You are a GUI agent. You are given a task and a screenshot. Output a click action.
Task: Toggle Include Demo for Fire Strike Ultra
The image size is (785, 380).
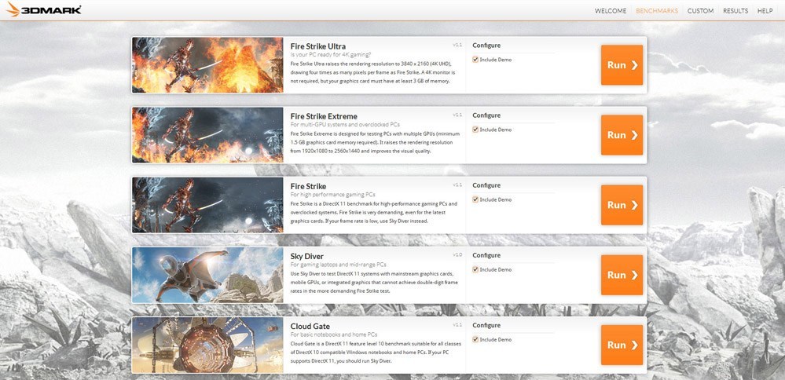pos(475,60)
